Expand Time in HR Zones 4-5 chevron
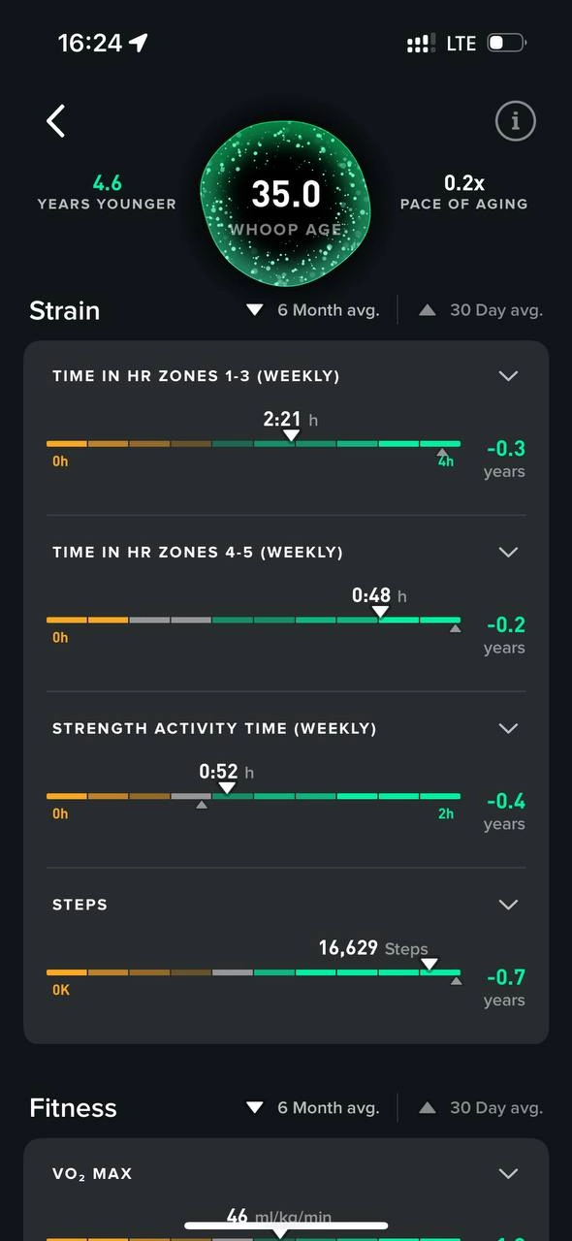Image resolution: width=572 pixels, height=1241 pixels. [508, 552]
